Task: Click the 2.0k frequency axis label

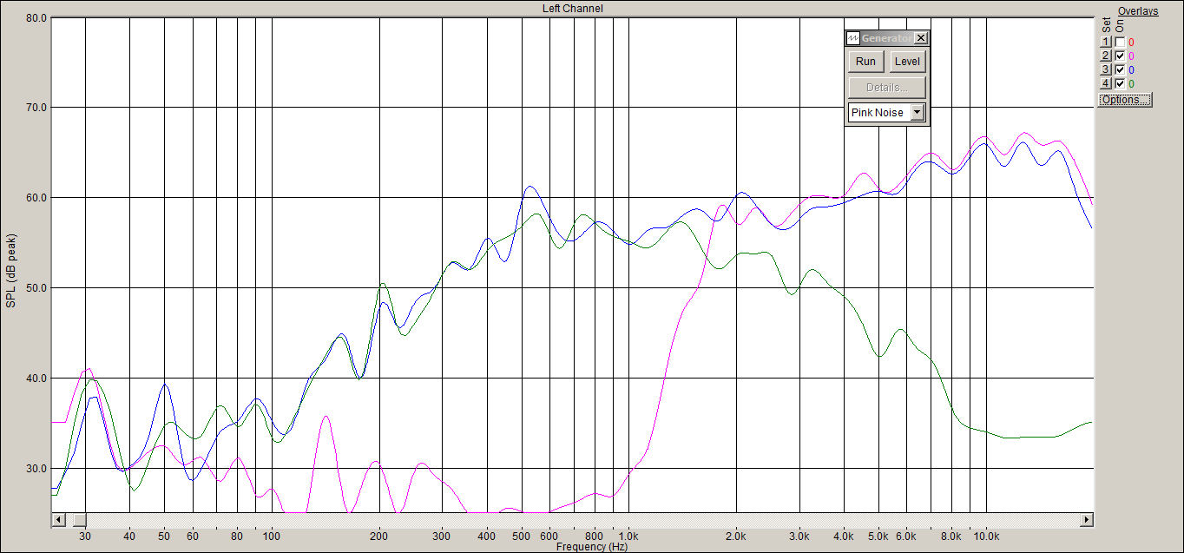Action: coord(736,537)
